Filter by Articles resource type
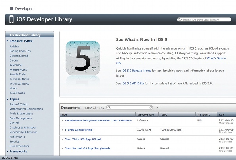 click(14, 46)
